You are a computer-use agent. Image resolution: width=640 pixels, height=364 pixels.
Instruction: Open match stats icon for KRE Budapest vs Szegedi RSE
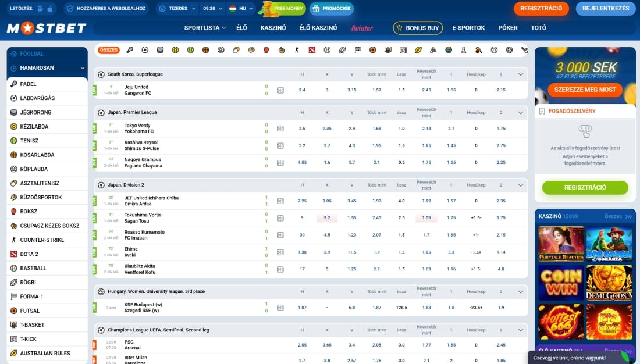(x=280, y=308)
